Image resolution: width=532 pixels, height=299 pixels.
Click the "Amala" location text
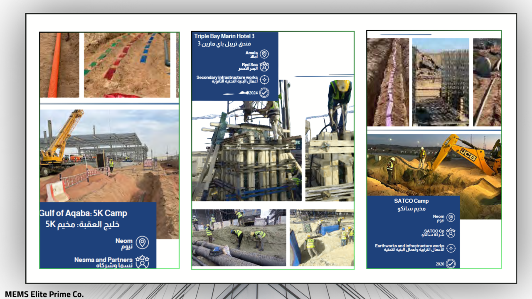pyautogui.click(x=251, y=53)
